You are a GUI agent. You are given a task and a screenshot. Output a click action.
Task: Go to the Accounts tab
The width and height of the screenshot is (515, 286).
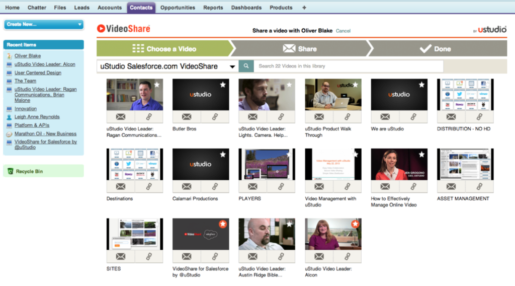tap(109, 8)
